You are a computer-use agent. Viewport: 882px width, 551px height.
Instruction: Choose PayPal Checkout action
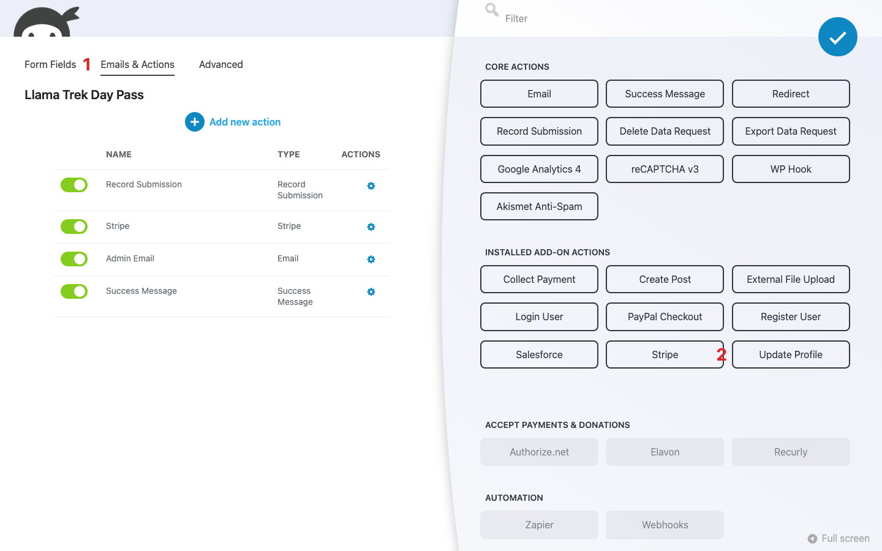(x=665, y=317)
